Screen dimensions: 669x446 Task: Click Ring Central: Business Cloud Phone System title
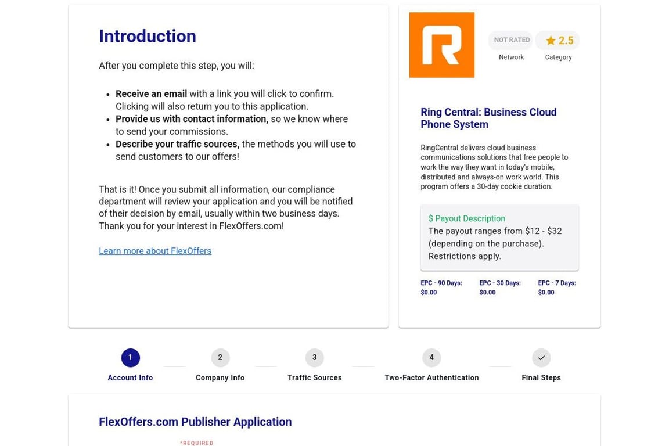[x=488, y=118]
